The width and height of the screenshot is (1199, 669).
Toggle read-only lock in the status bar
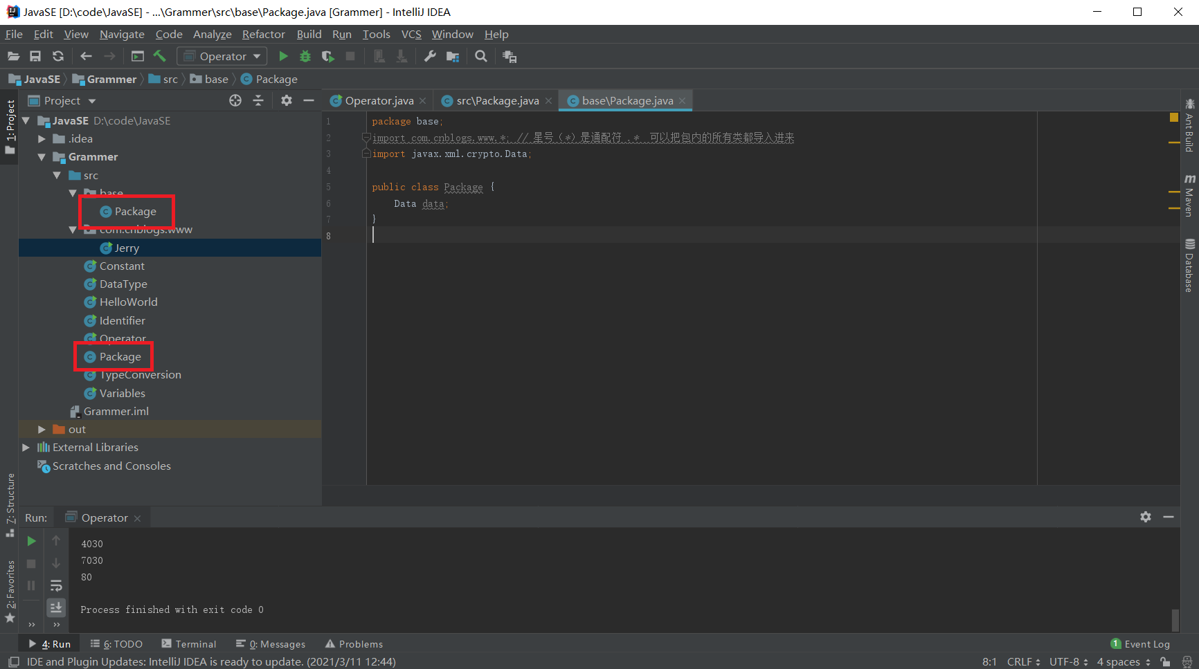coord(1166,662)
